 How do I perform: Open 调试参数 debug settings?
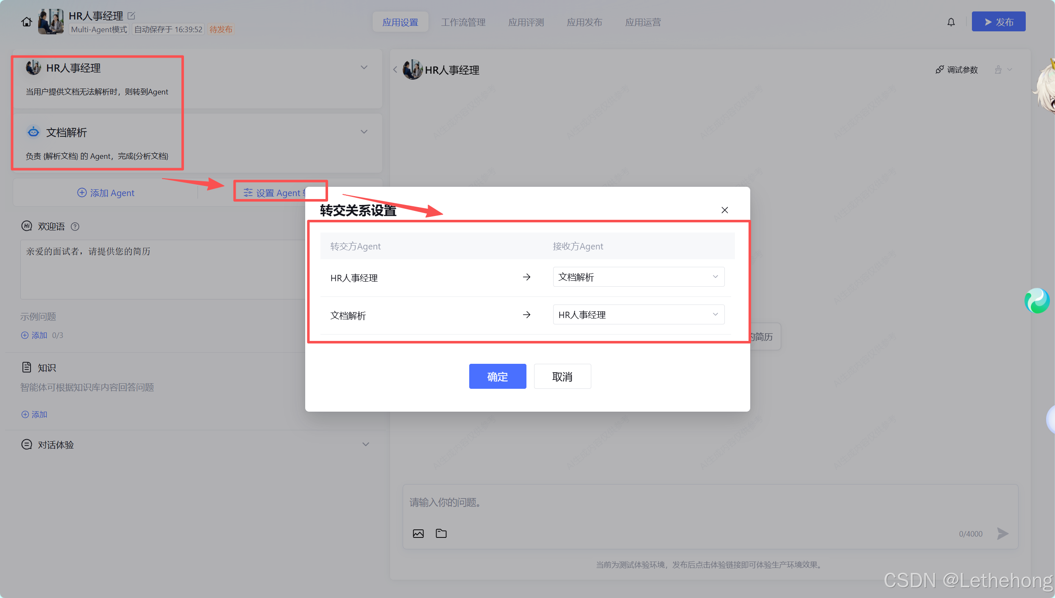[x=957, y=69]
